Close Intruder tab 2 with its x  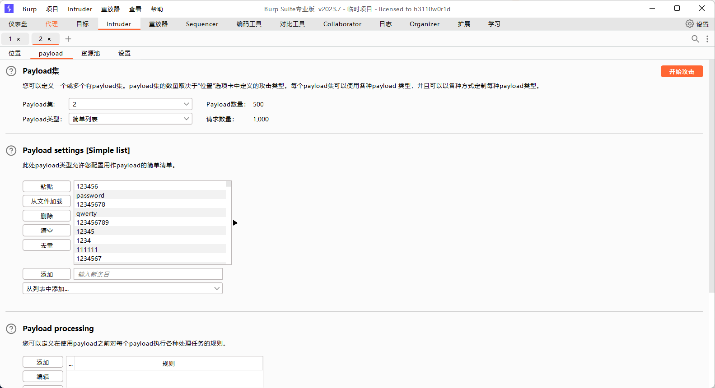49,39
